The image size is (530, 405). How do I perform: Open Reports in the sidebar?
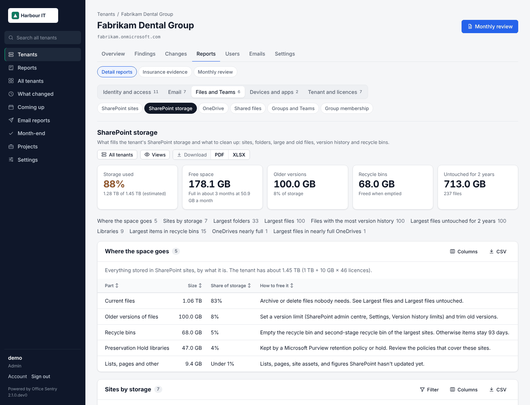point(43,68)
